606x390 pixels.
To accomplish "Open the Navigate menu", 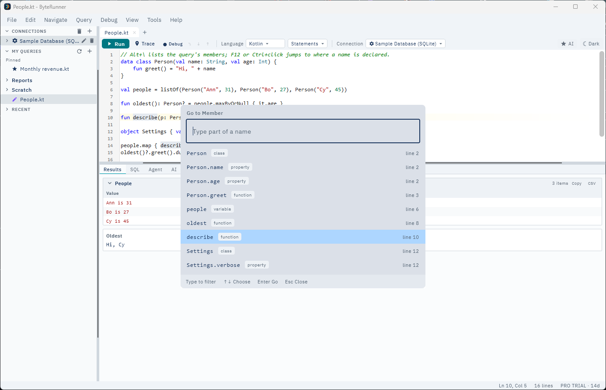I will 56,20.
